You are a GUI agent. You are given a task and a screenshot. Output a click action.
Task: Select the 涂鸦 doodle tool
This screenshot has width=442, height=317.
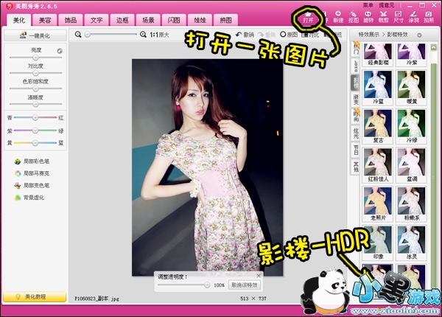coord(413,17)
